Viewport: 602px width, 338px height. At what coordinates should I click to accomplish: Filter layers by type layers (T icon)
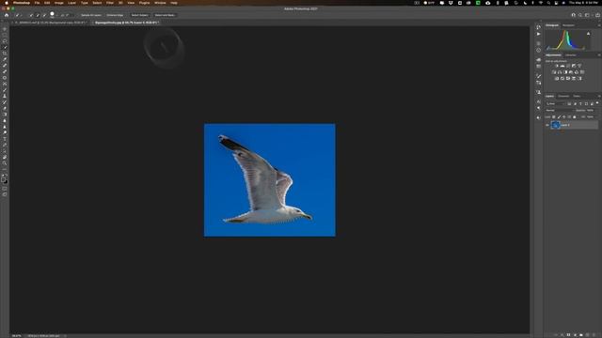tap(580, 104)
